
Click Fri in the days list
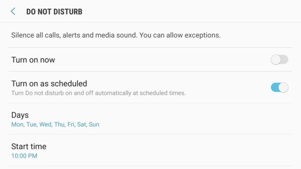tap(71, 124)
